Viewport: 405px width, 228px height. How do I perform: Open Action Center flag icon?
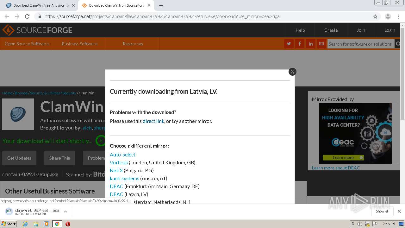pyautogui.click(x=375, y=224)
